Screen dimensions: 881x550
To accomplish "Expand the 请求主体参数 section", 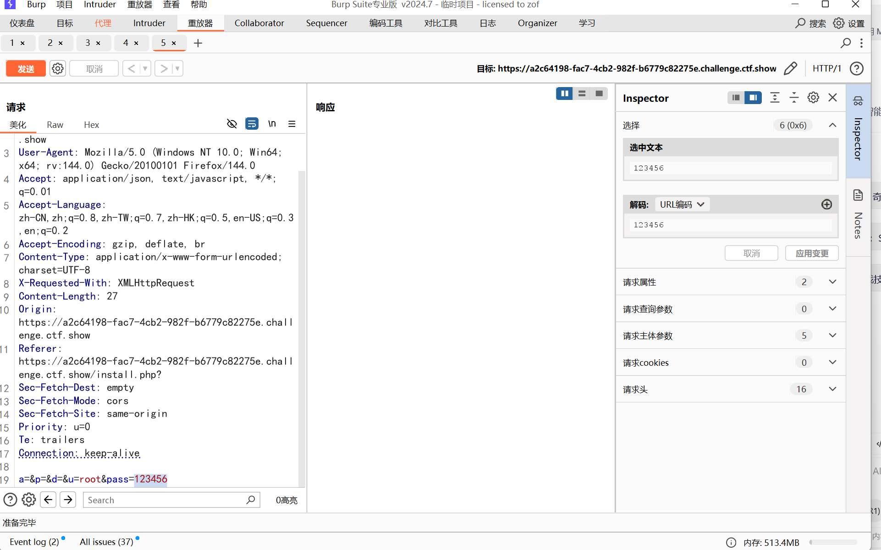I will pyautogui.click(x=832, y=335).
